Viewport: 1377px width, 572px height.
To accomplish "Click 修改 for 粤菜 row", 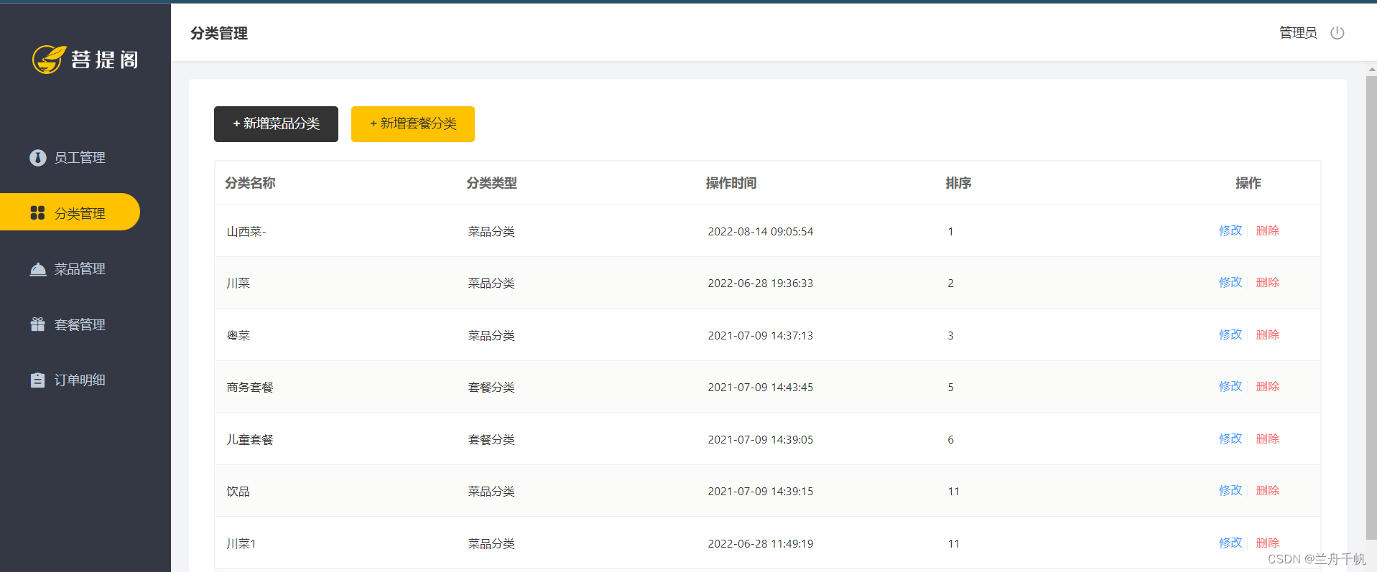I will click(1230, 334).
